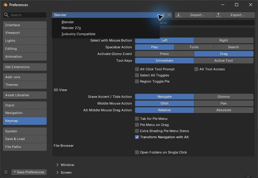This screenshot has width=258, height=178.
Task: Open the Save & Load section
Action: click(x=25, y=139)
